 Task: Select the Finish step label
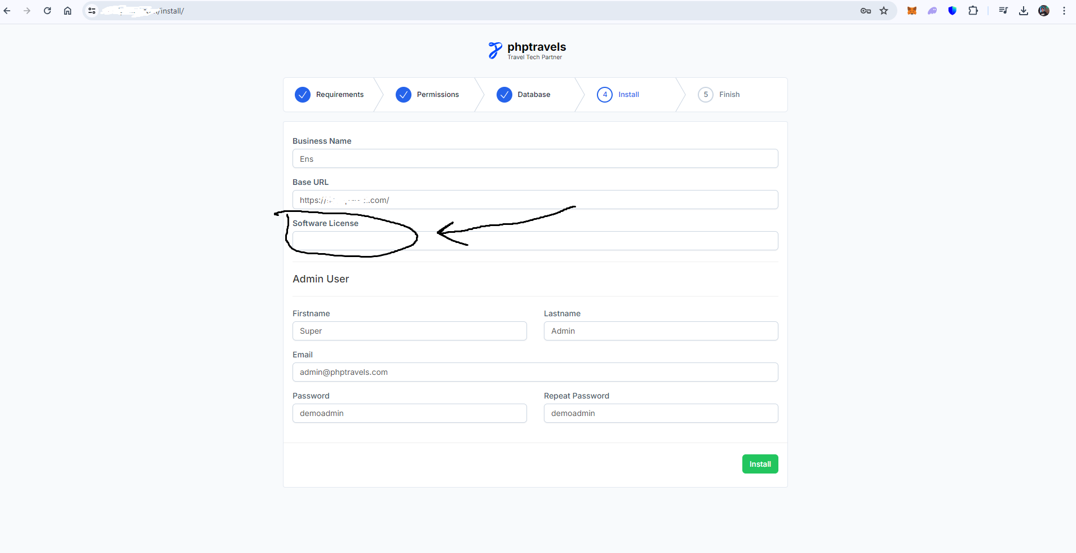[x=729, y=95]
